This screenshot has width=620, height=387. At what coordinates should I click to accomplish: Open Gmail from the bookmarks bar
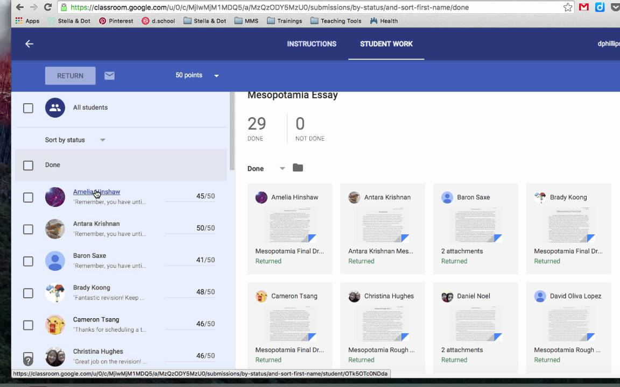583,8
